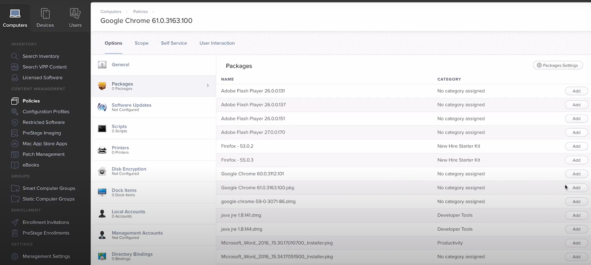Add the Firefox - 55.0.3 package
The width and height of the screenshot is (591, 265).
[576, 160]
